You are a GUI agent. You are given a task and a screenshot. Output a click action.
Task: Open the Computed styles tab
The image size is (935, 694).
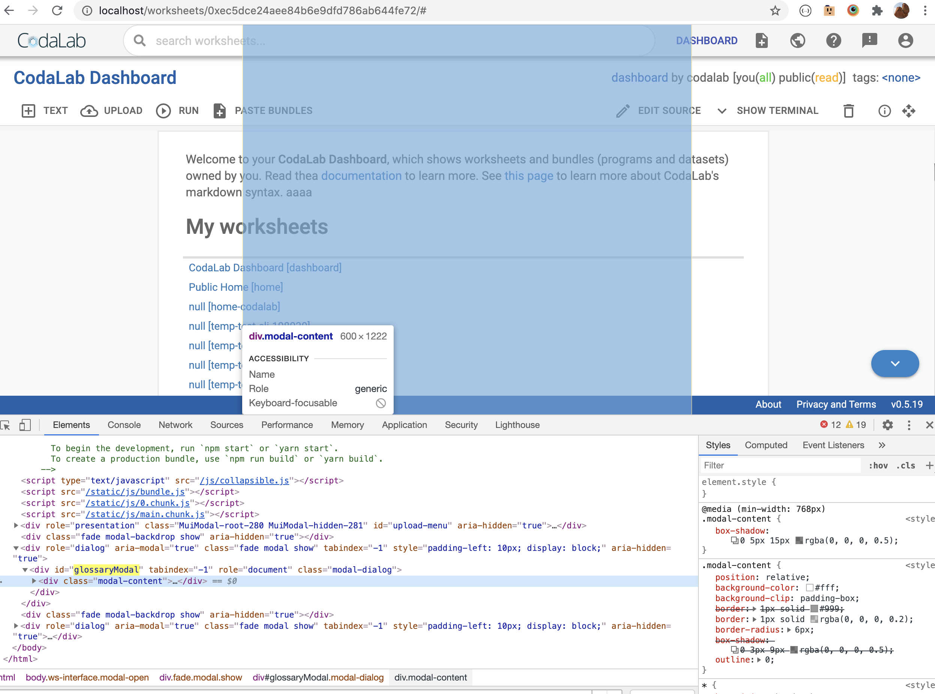point(766,445)
